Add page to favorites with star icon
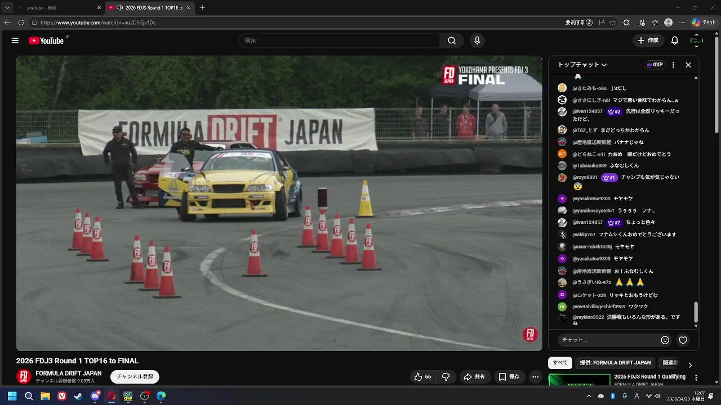Viewport: 721px width, 405px height. click(x=612, y=22)
